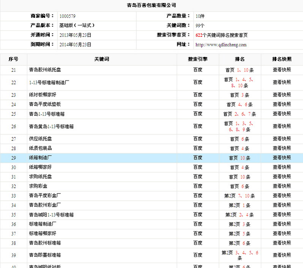Select the 序号 column header
The height and width of the screenshot is (268, 303).
tap(13, 59)
